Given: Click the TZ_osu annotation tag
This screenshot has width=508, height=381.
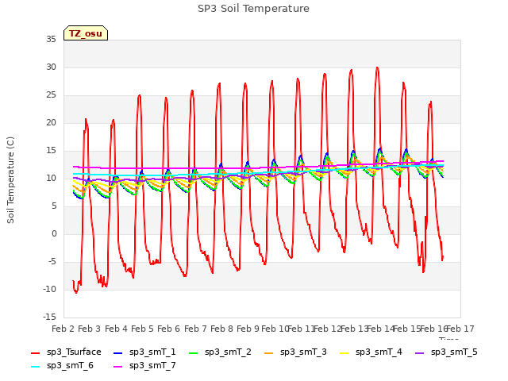Looking at the screenshot, I should click(x=86, y=33).
